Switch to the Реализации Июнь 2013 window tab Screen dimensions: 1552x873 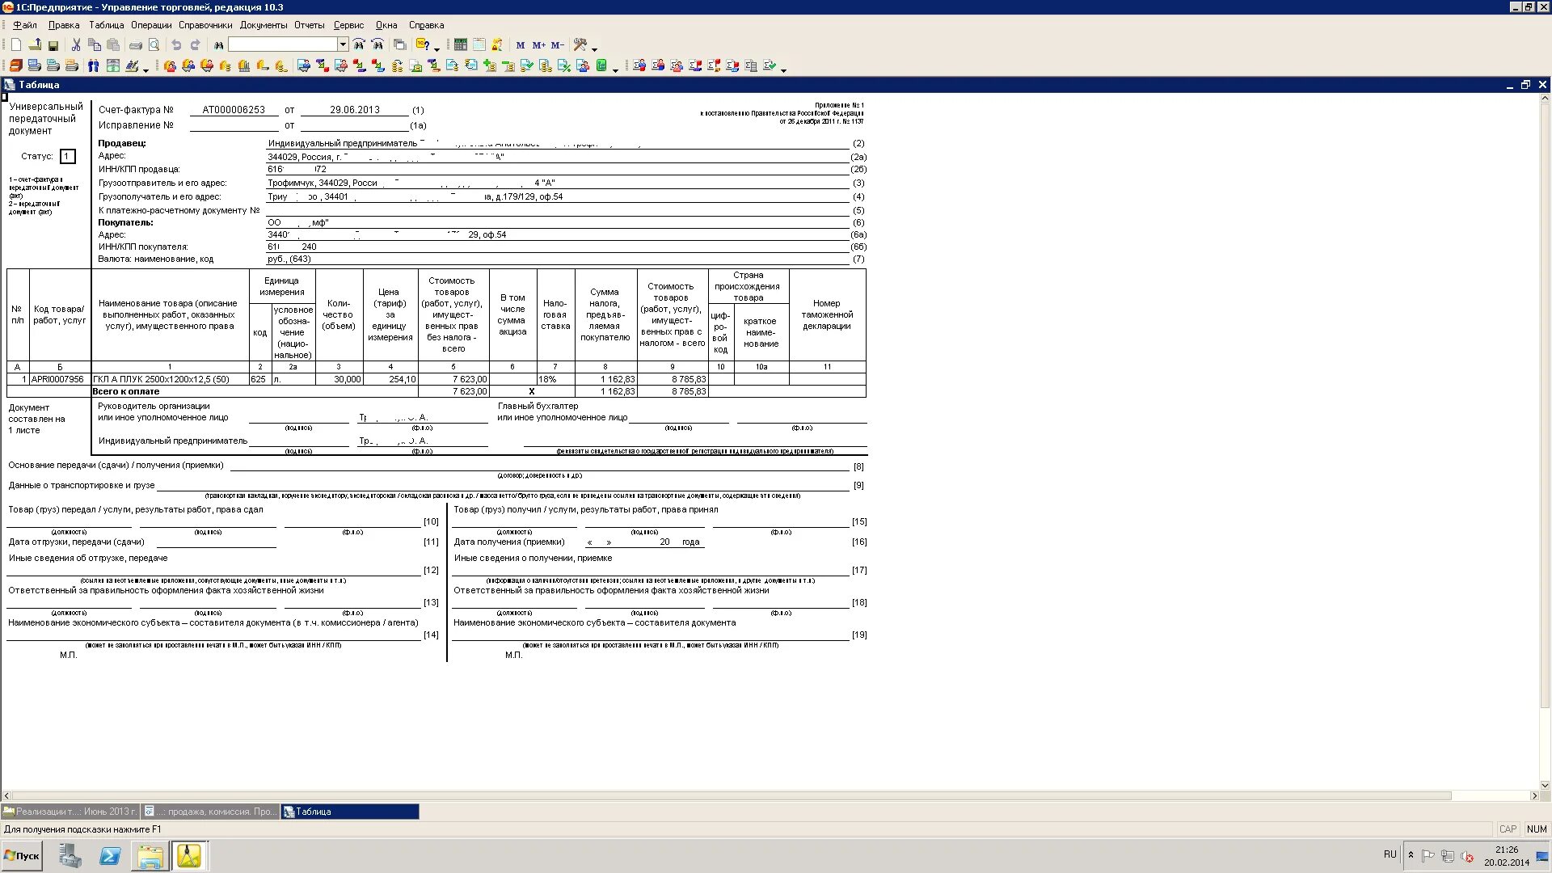pyautogui.click(x=70, y=812)
